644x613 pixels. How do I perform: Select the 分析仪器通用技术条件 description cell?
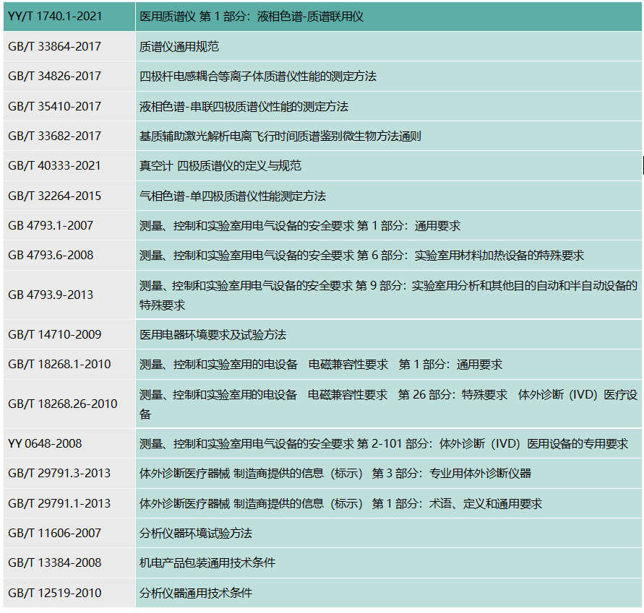click(196, 594)
